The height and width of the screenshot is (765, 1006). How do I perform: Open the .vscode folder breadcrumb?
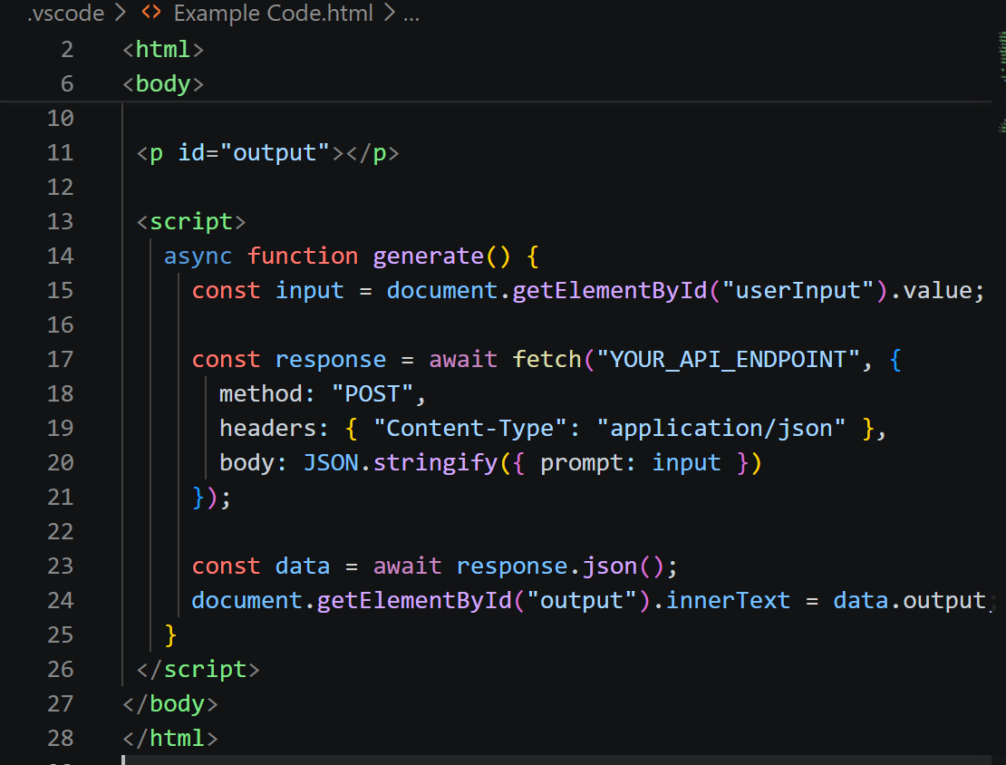(x=67, y=15)
